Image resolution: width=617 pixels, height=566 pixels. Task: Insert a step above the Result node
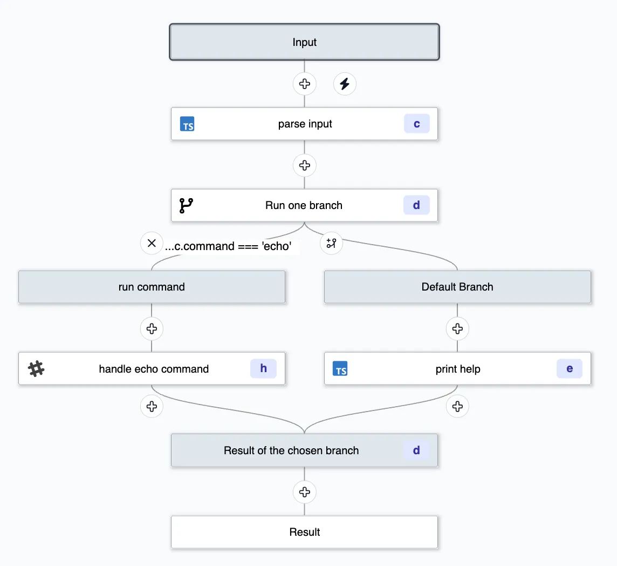(x=305, y=492)
